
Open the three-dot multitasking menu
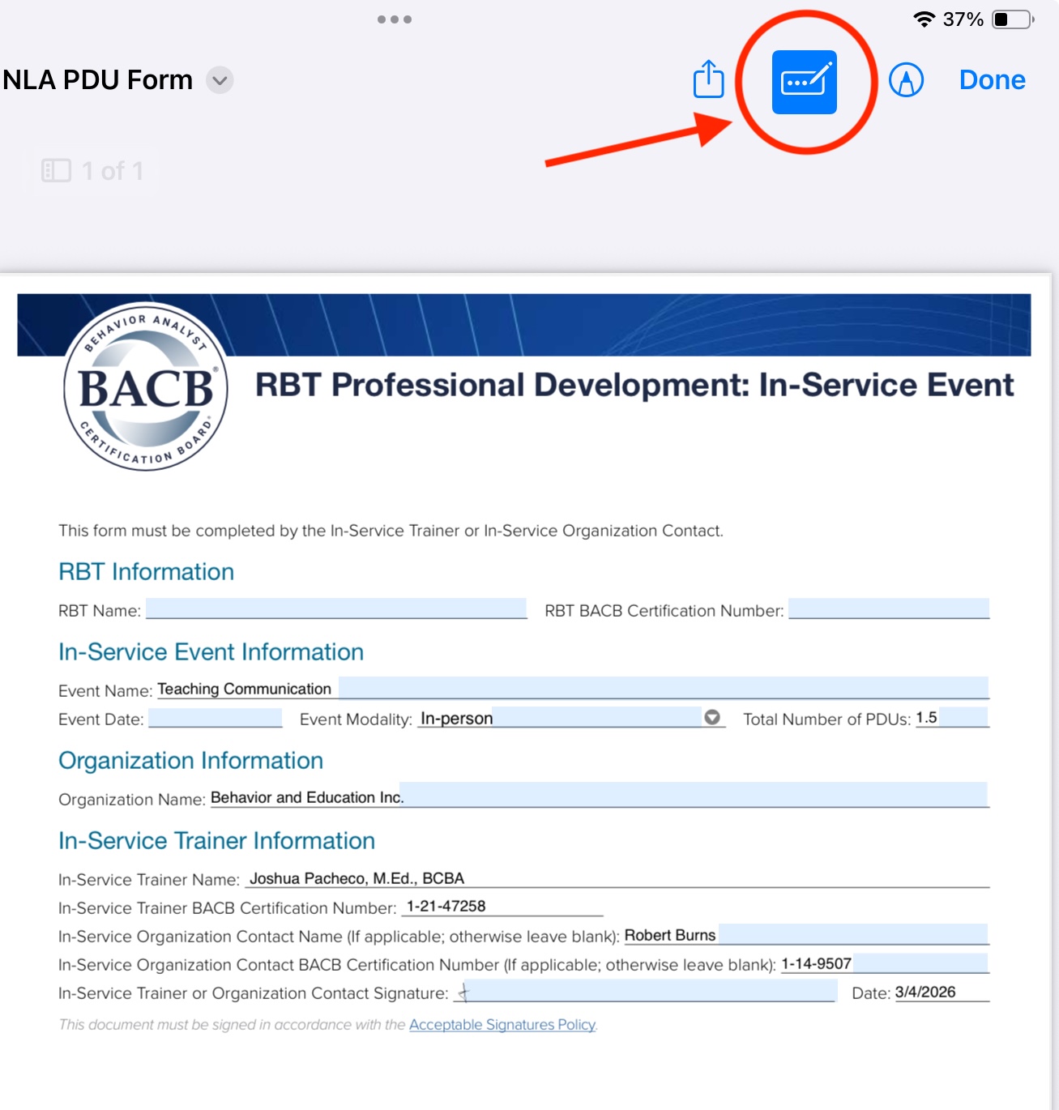395,19
